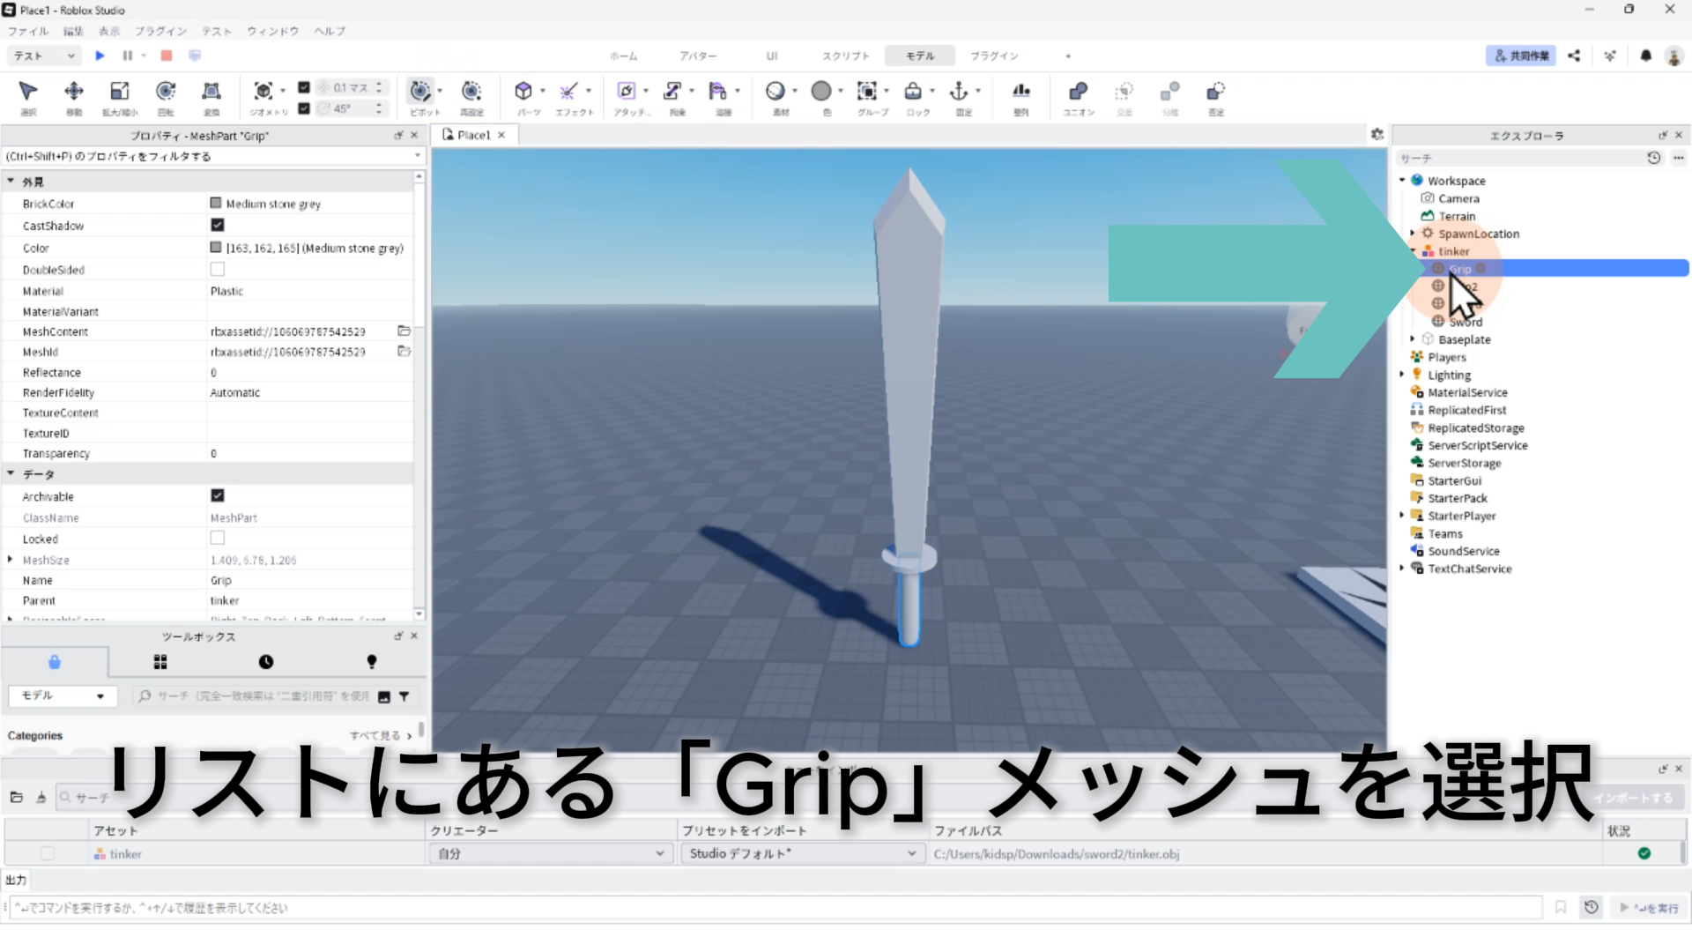Click the 共同作業 collaborate button

pos(1520,56)
